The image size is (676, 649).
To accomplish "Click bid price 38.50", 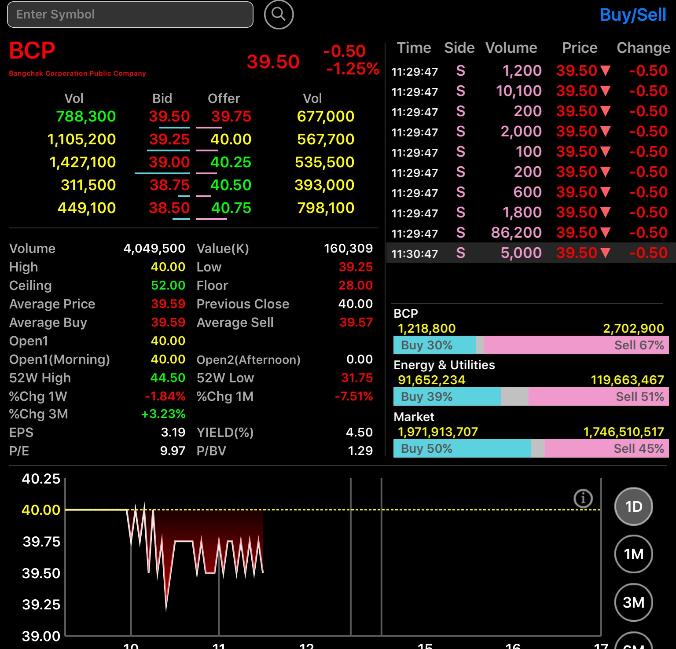I will point(169,208).
